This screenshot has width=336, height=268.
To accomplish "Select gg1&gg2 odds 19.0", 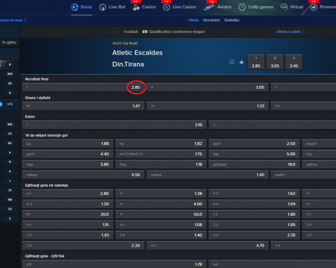I will (x=254, y=164).
